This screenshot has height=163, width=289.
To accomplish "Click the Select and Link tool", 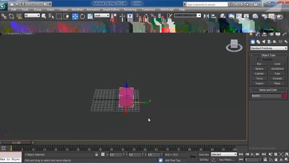I will point(4,16).
